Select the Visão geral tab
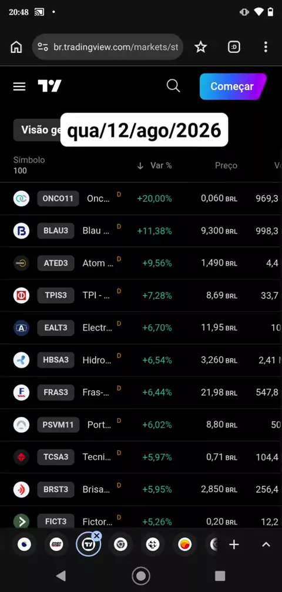This screenshot has height=592, width=282. point(37,130)
